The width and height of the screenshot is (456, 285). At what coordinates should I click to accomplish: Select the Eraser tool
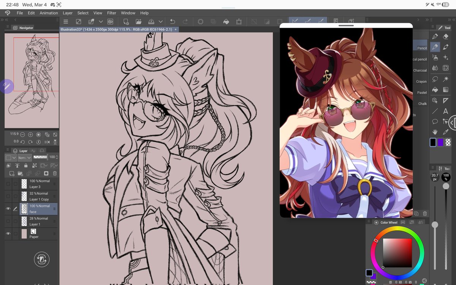click(445, 37)
